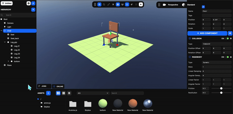Click the focus target icon
The height and width of the screenshot is (114, 233).
pyautogui.click(x=127, y=4)
